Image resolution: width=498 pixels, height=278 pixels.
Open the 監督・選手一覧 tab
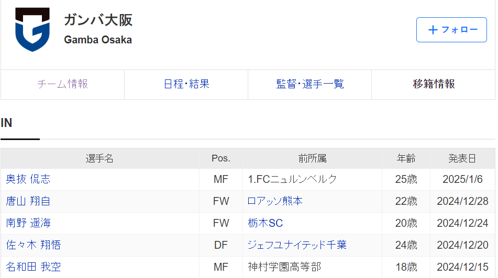[x=309, y=84]
